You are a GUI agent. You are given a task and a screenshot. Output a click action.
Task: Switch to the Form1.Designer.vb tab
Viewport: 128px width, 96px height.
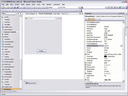click(x=31, y=14)
